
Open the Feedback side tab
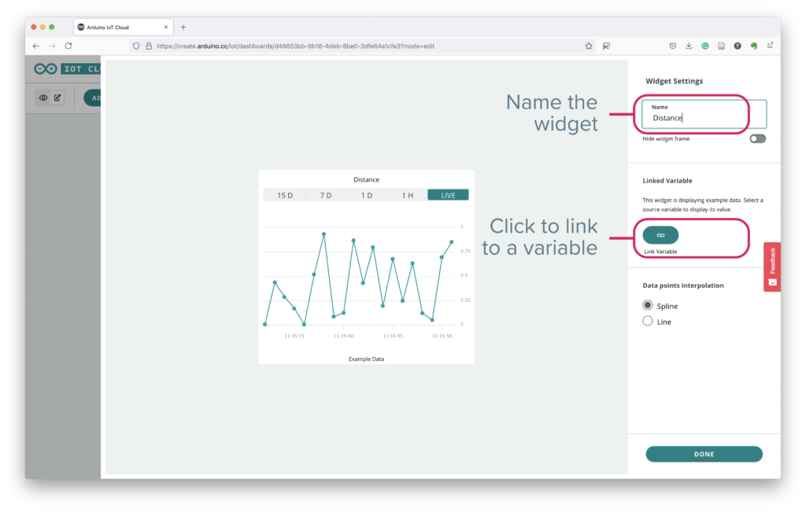click(772, 267)
